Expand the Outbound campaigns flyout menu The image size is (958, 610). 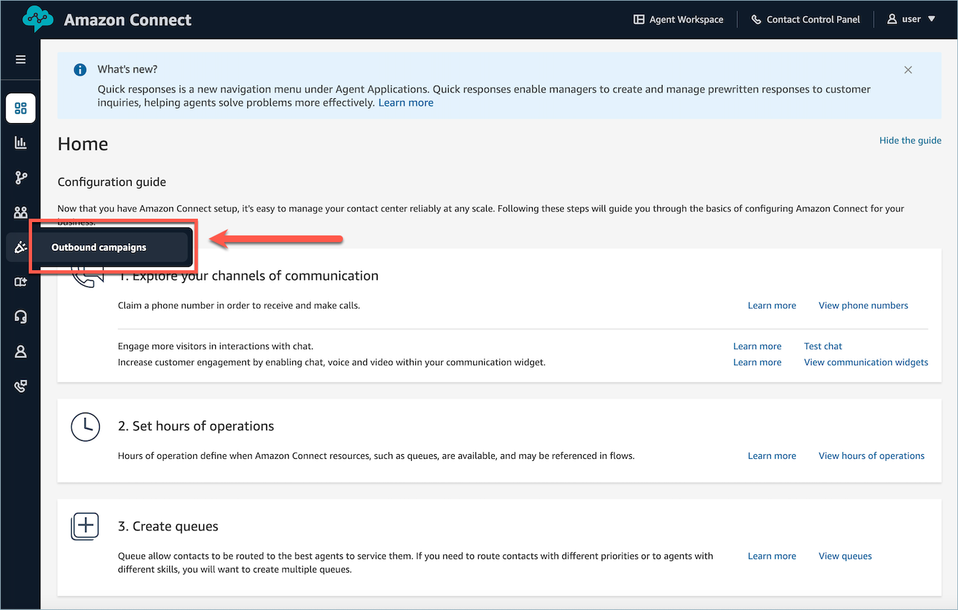pyautogui.click(x=98, y=247)
